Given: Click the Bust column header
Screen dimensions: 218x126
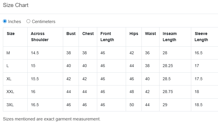Looking at the screenshot, I should pos(71,34).
